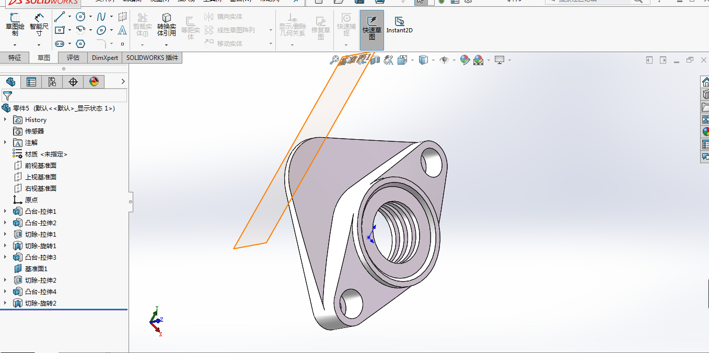Screen dimensions: 709x353
Task: Toggle the Hide/Show Items eye icon
Action: click(444, 60)
